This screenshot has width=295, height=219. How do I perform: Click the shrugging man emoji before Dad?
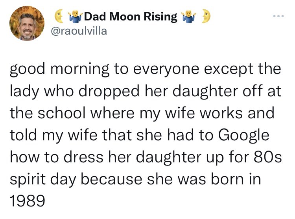pyautogui.click(x=75, y=17)
